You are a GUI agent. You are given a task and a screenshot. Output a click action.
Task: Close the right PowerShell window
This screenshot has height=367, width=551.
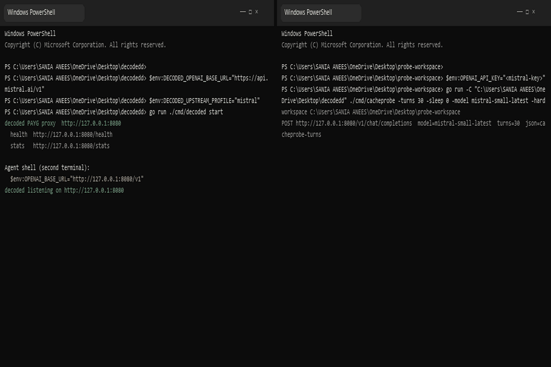533,12
